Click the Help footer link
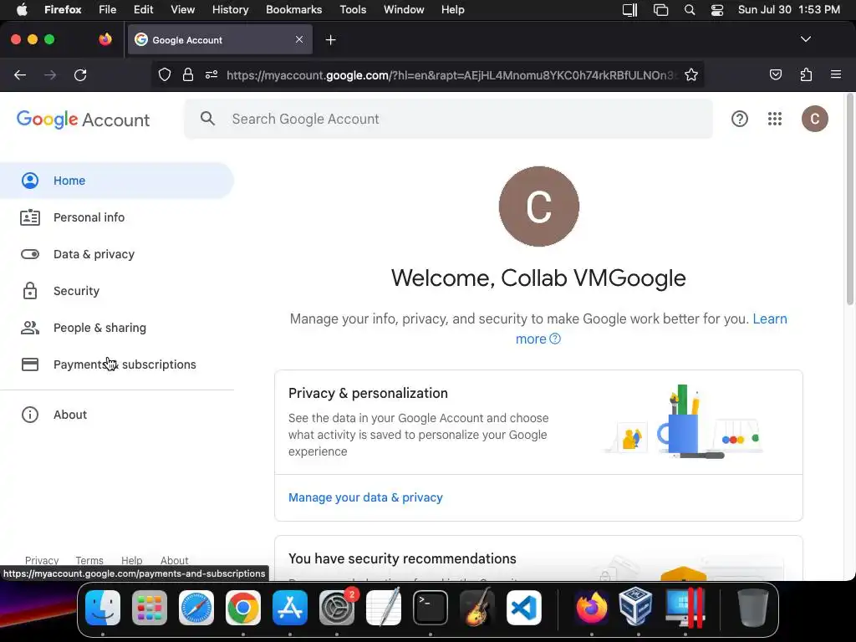The image size is (856, 642). (x=131, y=560)
